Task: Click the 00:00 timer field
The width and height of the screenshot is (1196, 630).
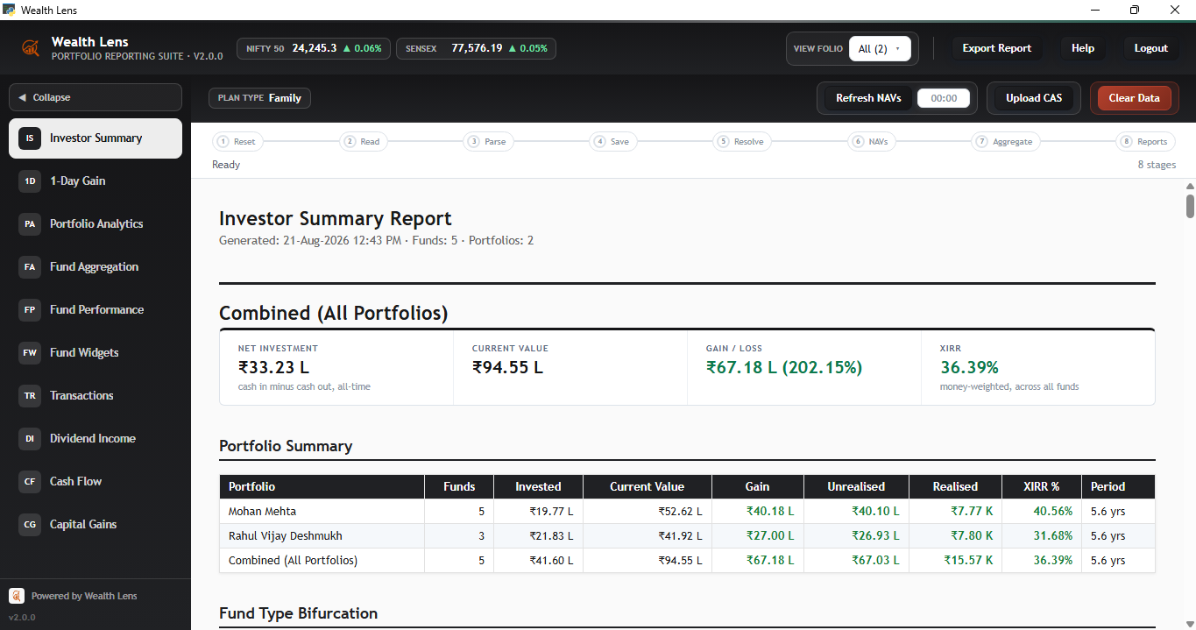Action: (944, 98)
